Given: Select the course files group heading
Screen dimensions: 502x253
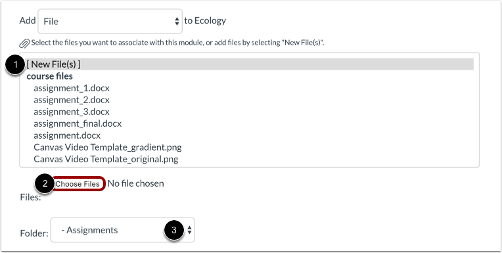Looking at the screenshot, I should 50,76.
